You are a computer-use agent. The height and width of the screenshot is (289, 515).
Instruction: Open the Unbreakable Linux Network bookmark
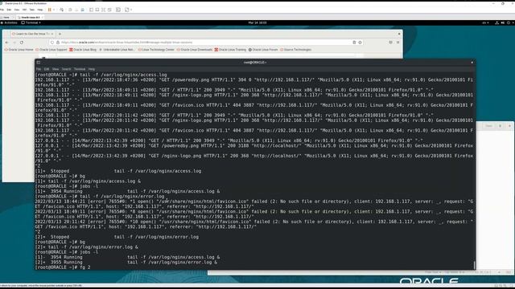click(x=117, y=50)
